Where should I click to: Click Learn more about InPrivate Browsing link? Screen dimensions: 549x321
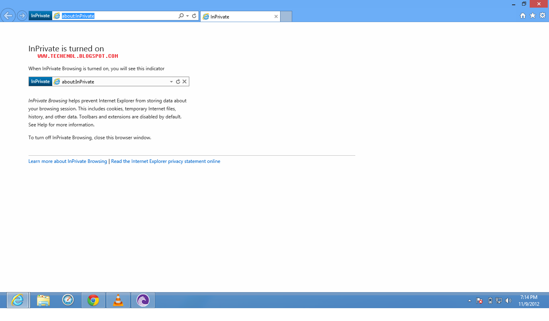click(68, 161)
